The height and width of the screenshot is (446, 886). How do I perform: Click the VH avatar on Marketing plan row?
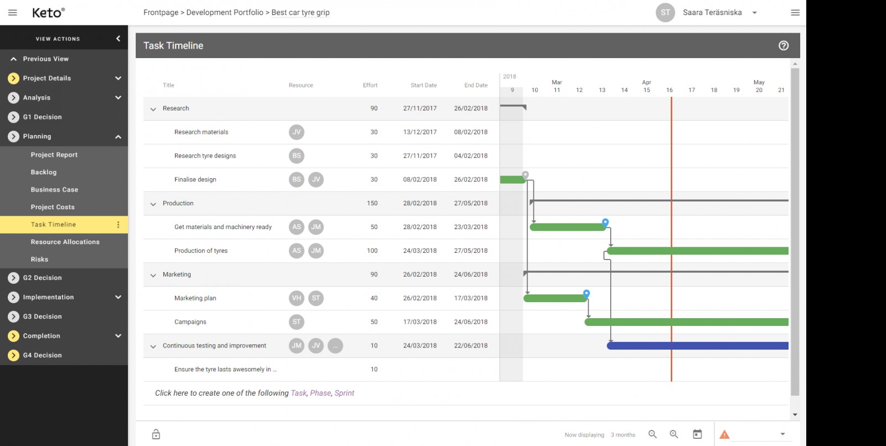tap(297, 298)
